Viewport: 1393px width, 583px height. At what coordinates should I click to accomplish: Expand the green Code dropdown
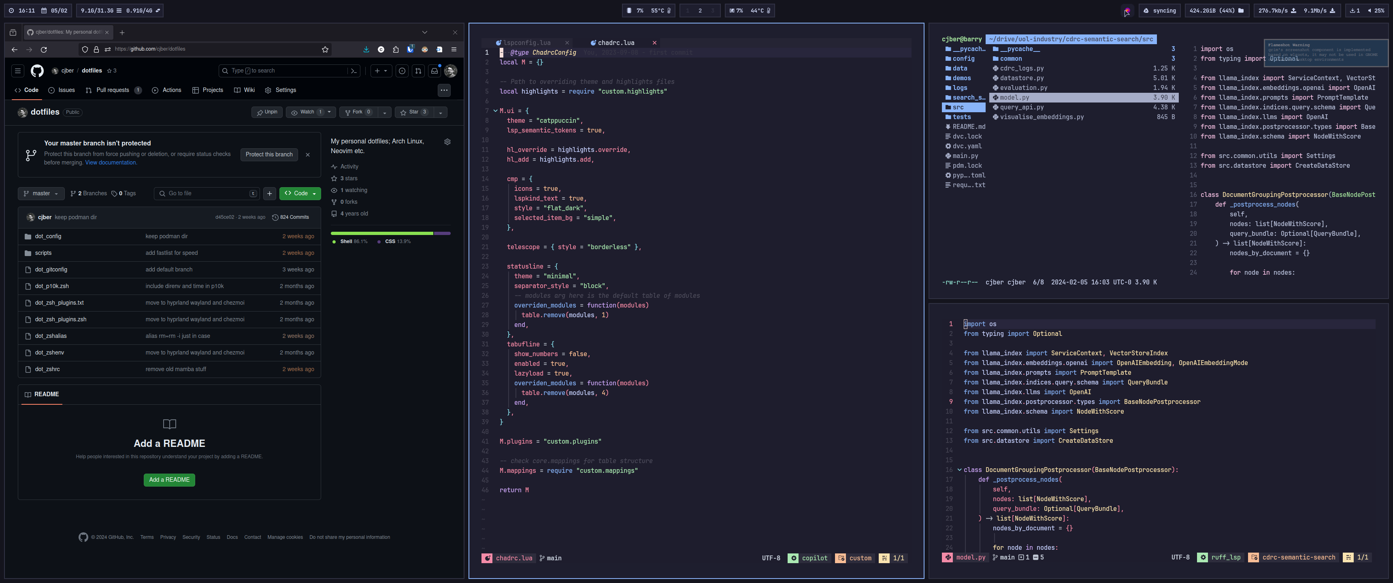click(300, 194)
